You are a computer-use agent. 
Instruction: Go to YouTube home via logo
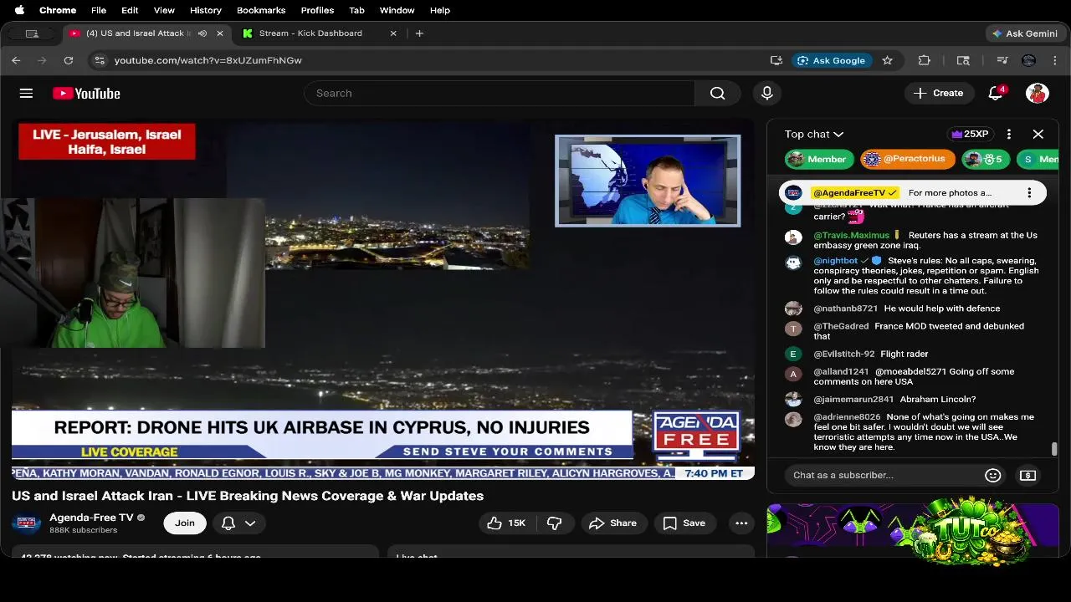coord(86,94)
